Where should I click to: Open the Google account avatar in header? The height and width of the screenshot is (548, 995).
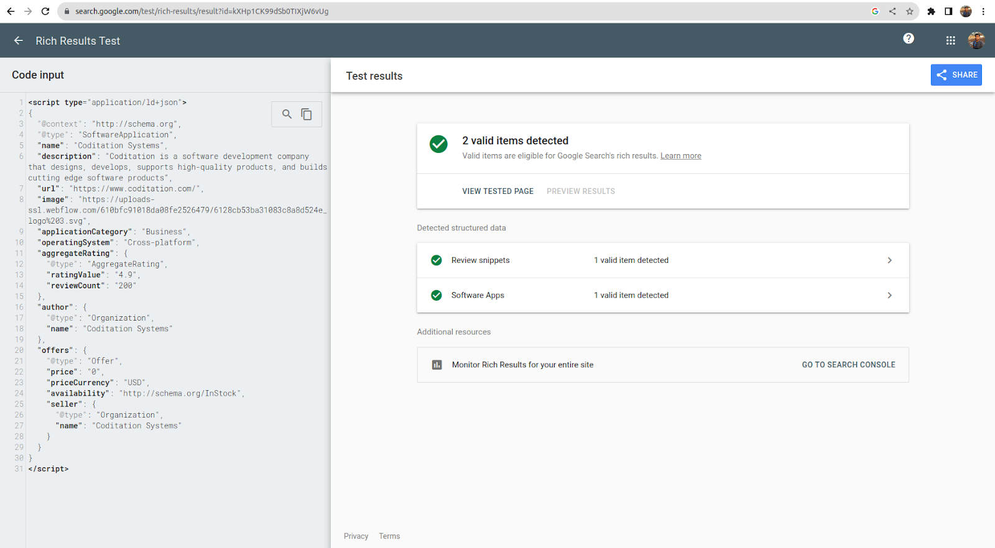pos(976,40)
